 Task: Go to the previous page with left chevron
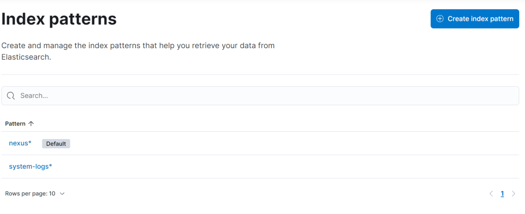click(491, 194)
